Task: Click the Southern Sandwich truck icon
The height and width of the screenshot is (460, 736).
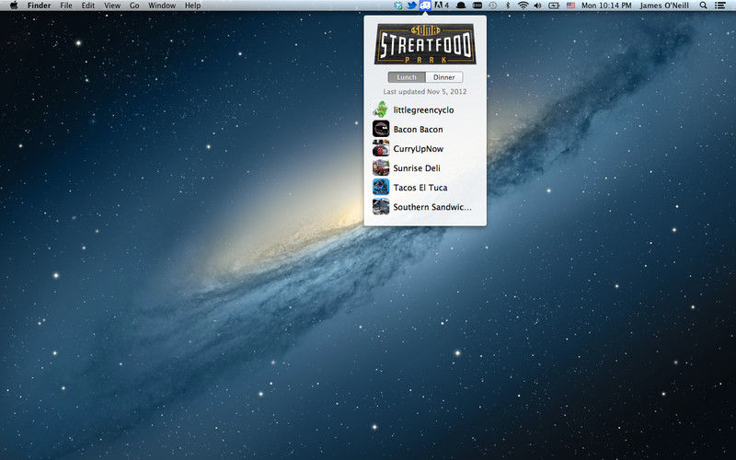Action: click(x=381, y=206)
